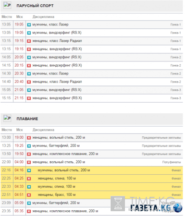Image resolution: width=185 pixels, height=216 pixels.
Task: Click men's icon in the 23:09 row
Action: pos(29,203)
